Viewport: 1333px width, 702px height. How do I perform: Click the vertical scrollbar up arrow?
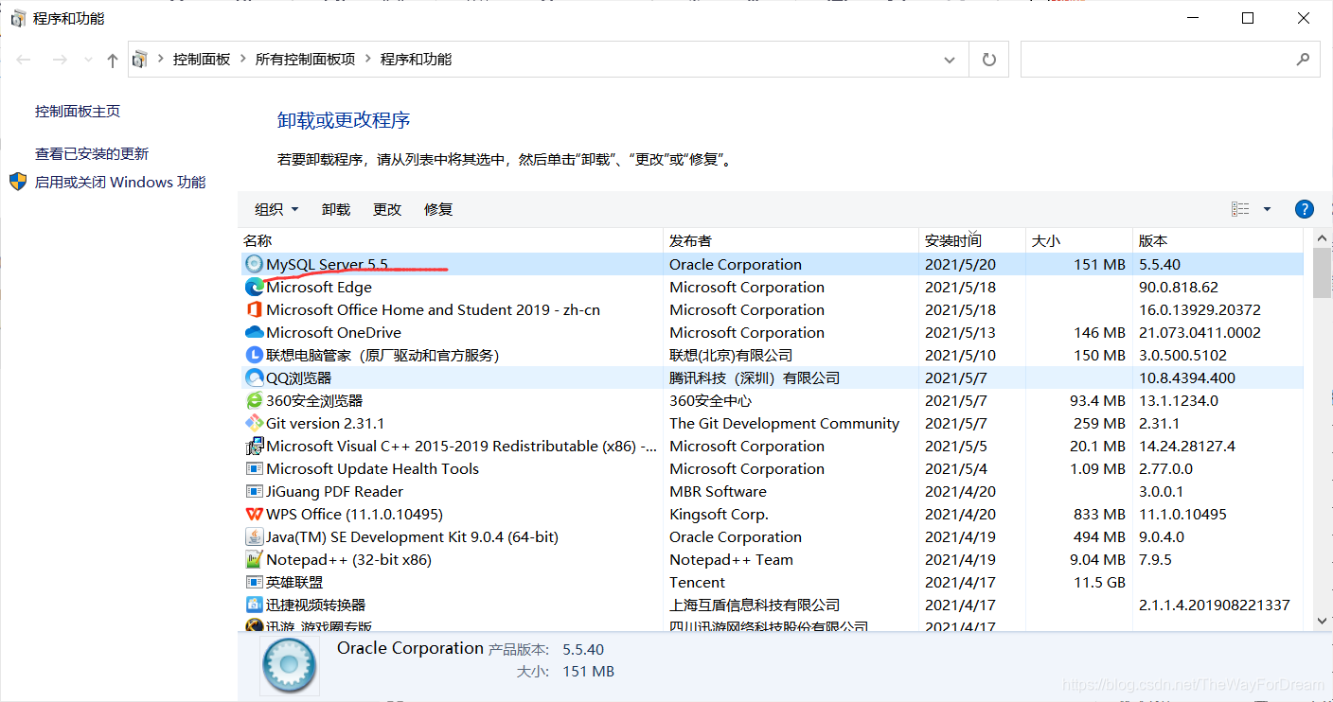(1323, 238)
